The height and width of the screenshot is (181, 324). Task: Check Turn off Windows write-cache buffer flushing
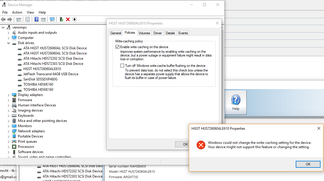(x=122, y=65)
